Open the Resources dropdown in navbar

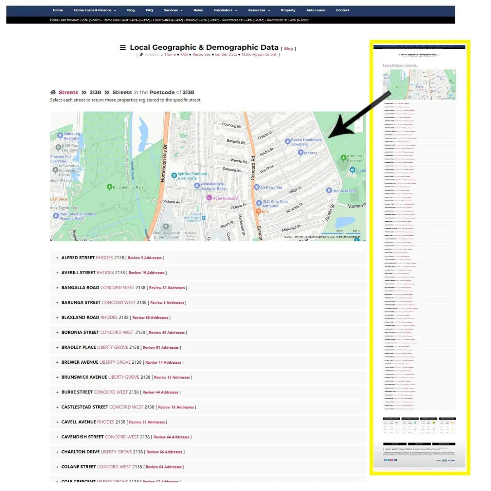(259, 10)
